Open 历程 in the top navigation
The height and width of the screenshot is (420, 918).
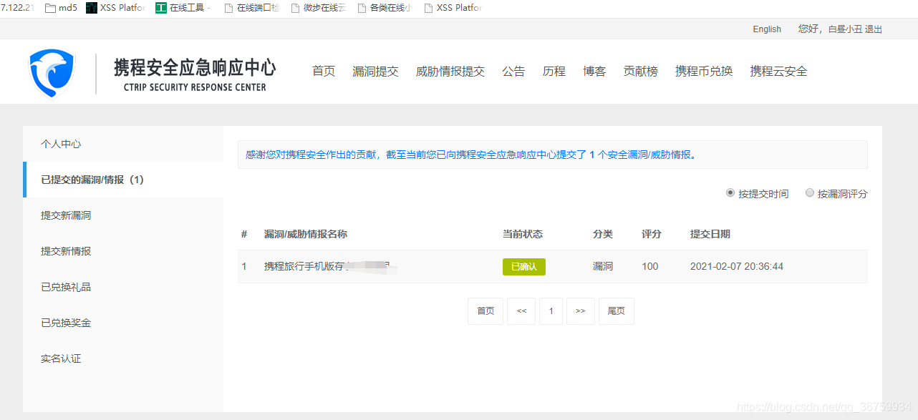pos(554,72)
